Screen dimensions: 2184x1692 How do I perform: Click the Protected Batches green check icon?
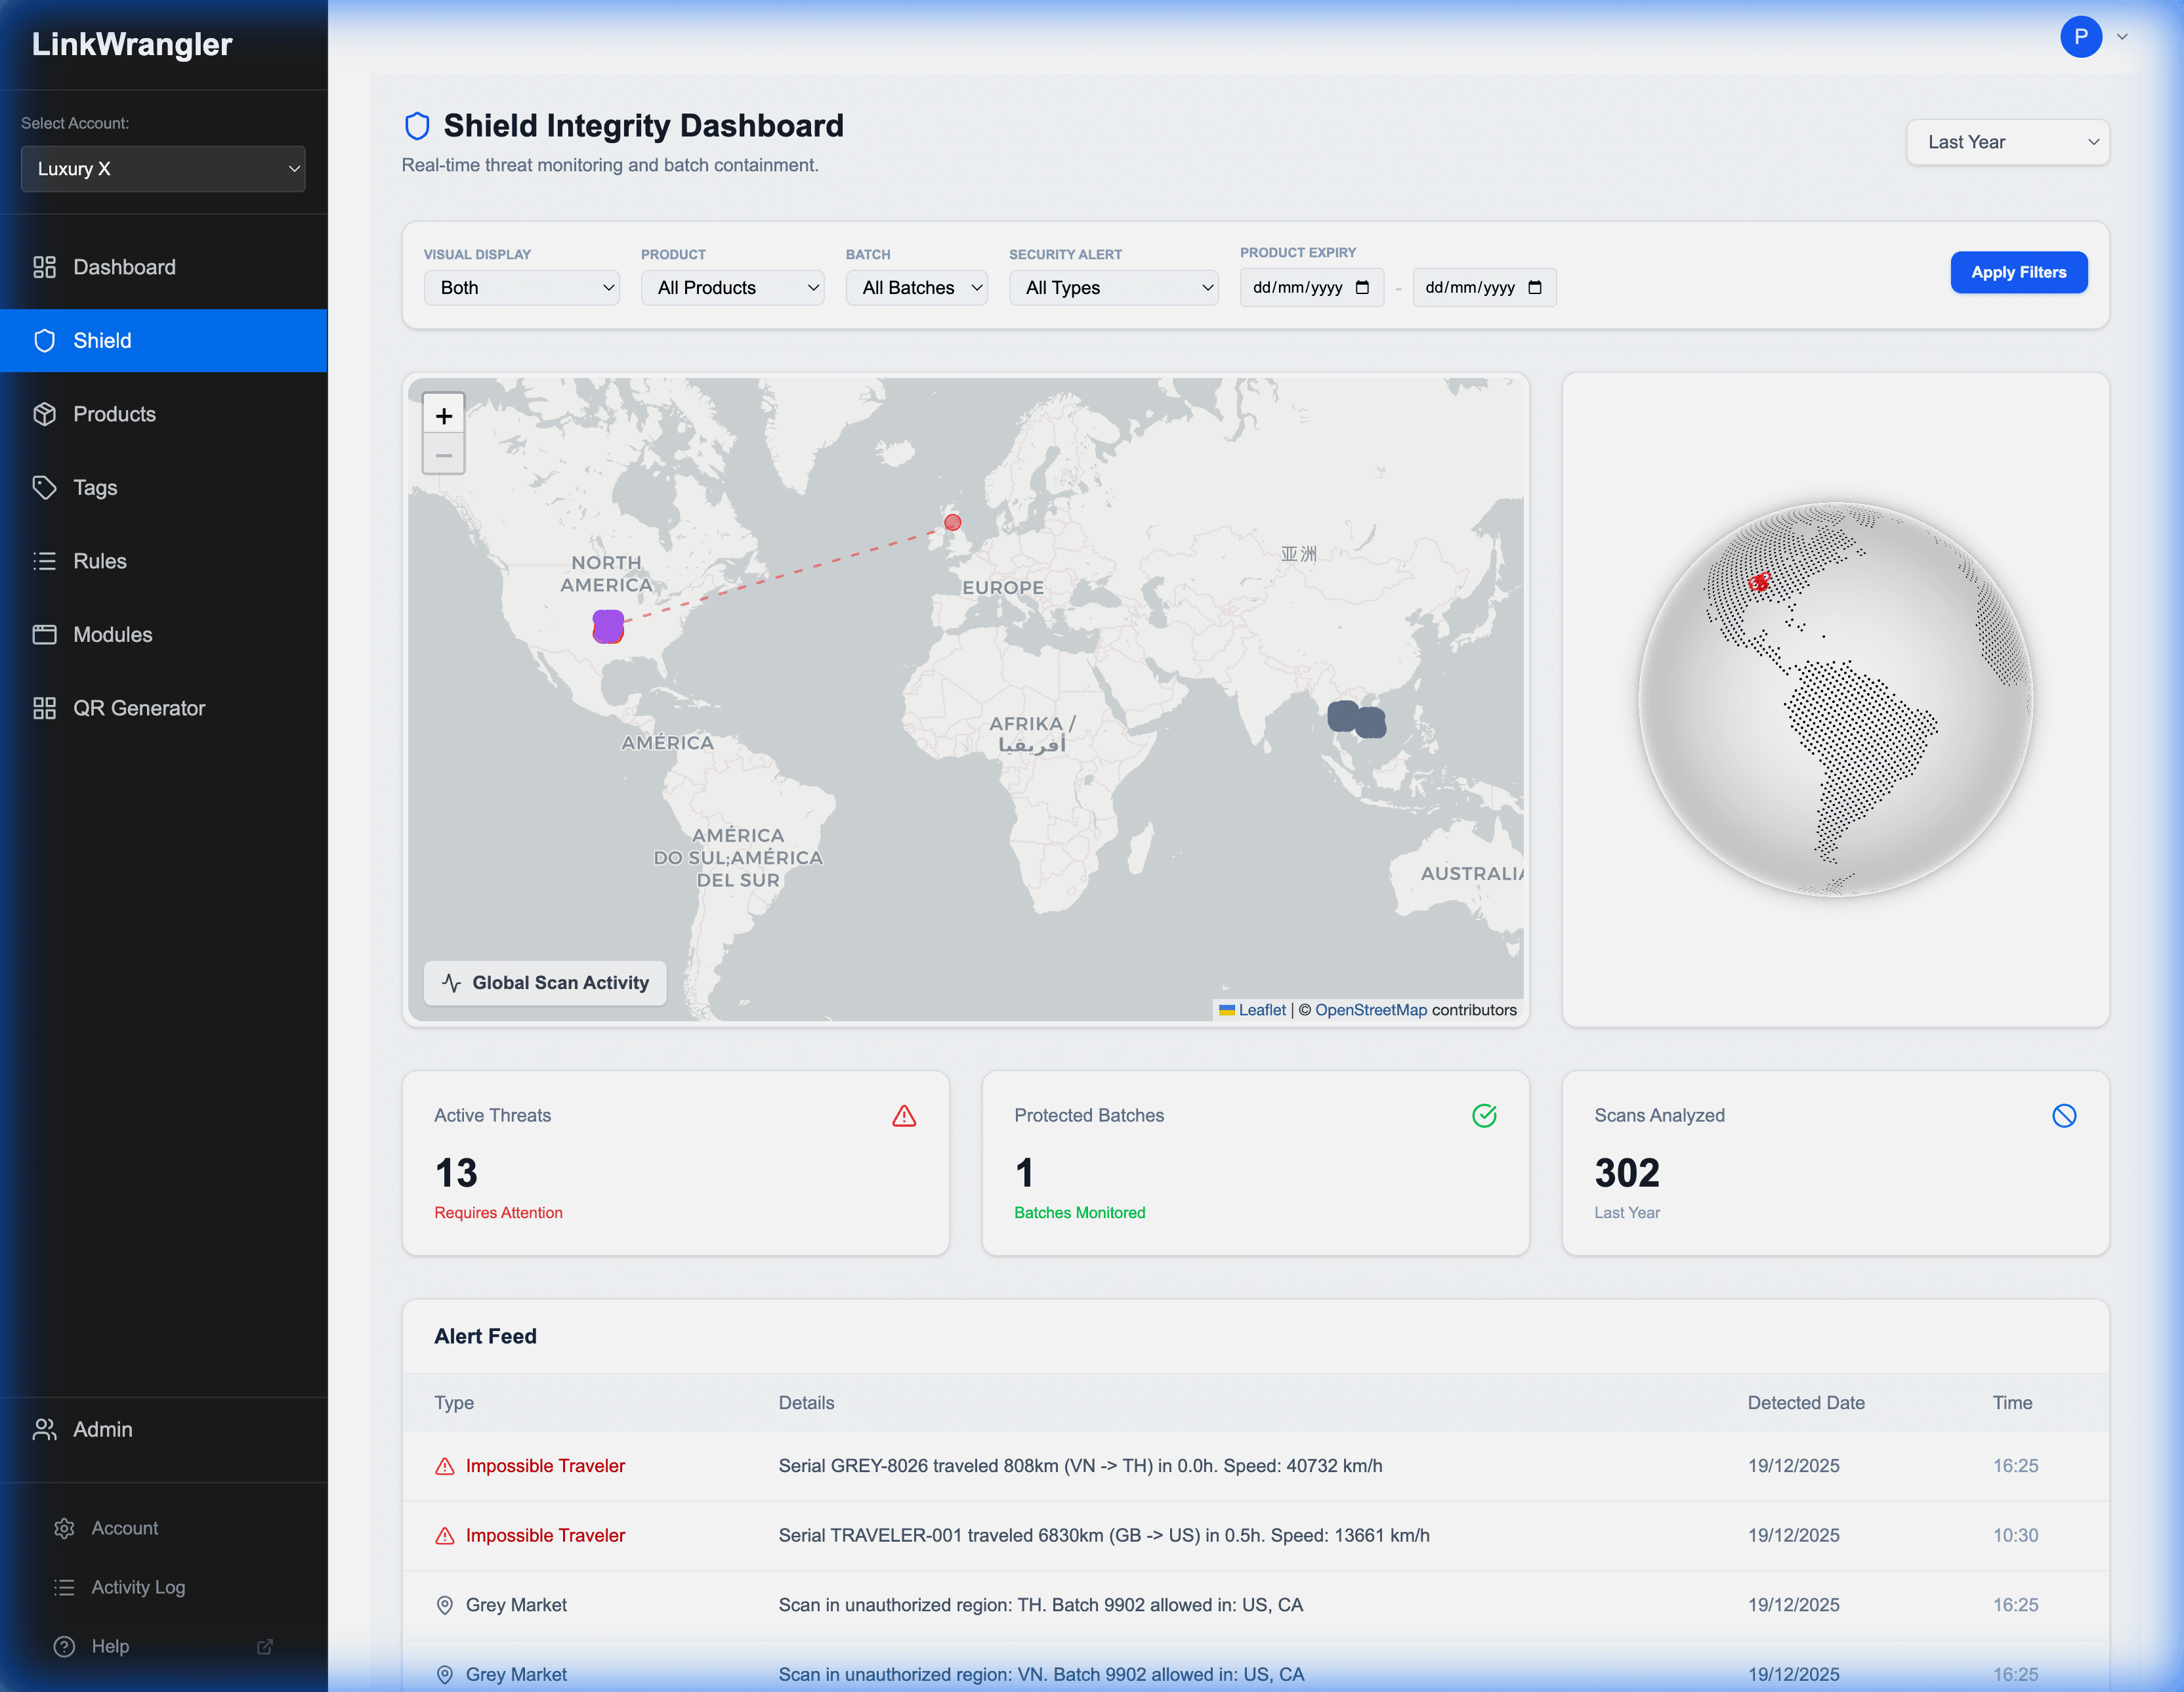(x=1484, y=1116)
